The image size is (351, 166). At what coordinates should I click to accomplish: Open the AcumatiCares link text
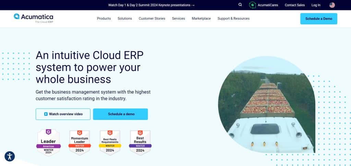(x=268, y=5)
